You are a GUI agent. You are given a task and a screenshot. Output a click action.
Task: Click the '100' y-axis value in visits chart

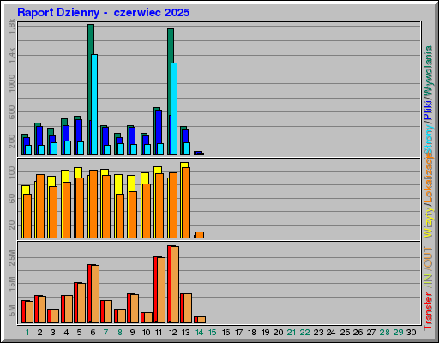click(12, 172)
